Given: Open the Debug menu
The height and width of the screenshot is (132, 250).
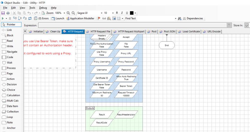Looking at the screenshot, I should pyautogui.click(x=43, y=8).
